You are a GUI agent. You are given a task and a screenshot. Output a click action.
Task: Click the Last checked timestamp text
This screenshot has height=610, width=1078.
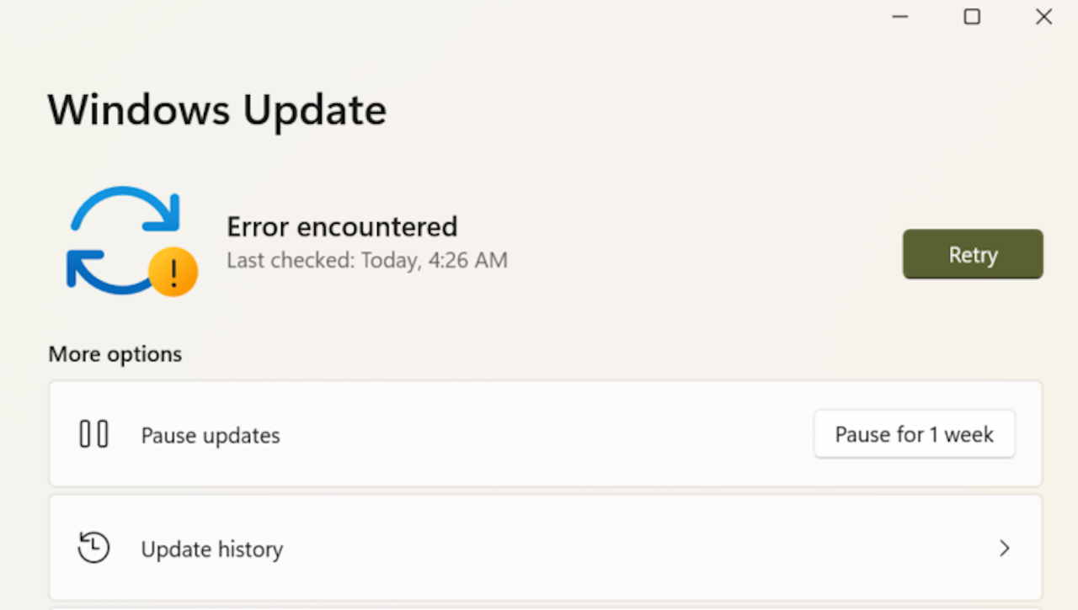[367, 260]
